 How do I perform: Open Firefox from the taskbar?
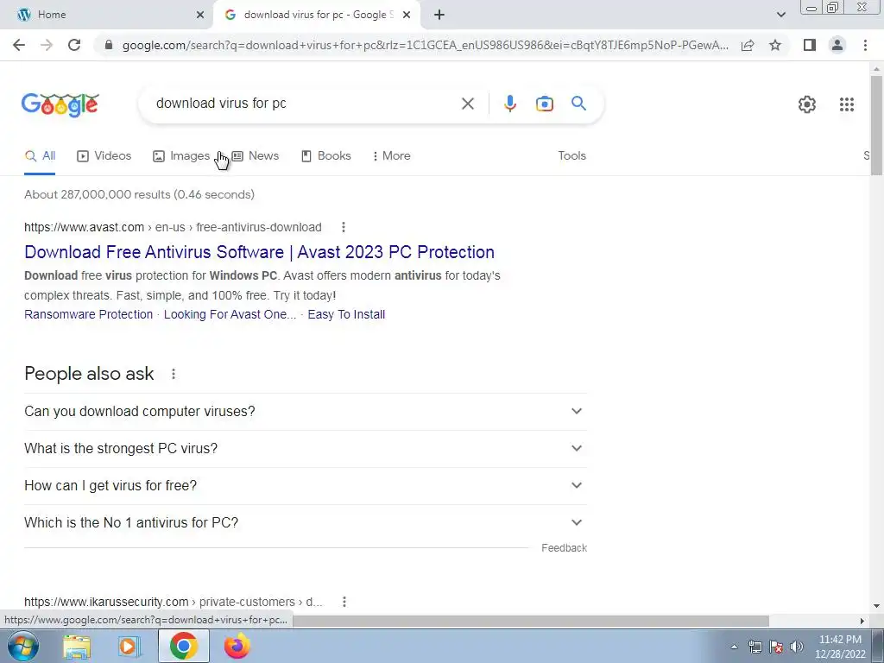coord(237,646)
